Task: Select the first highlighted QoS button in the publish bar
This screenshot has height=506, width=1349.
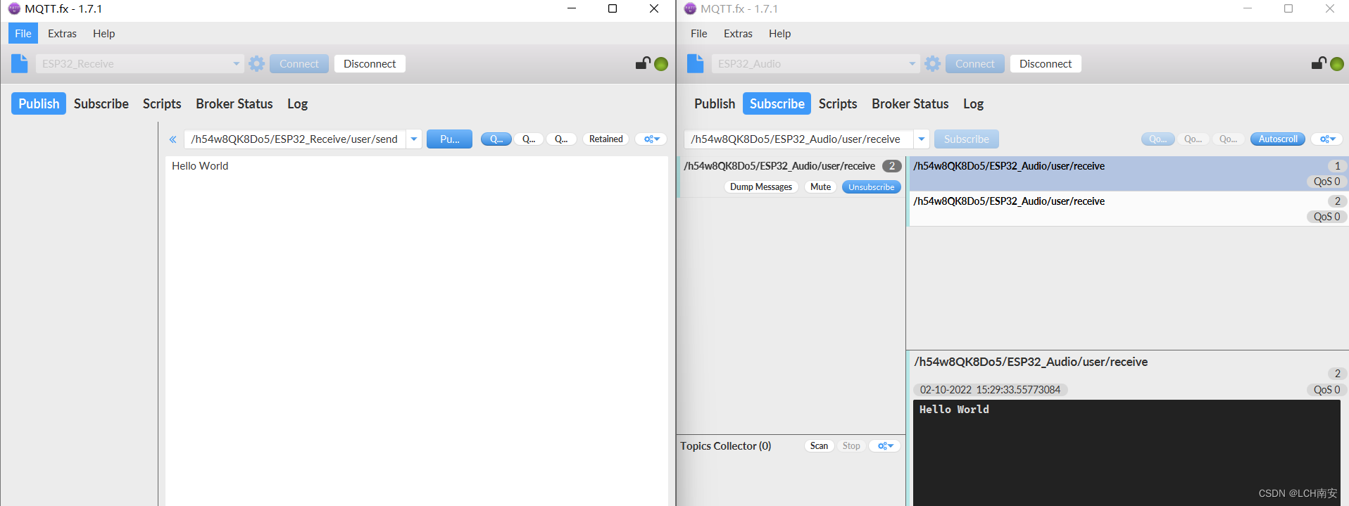Action: point(496,139)
